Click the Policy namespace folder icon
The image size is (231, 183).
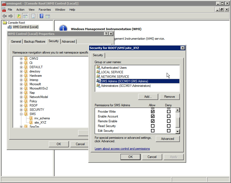click(x=26, y=101)
